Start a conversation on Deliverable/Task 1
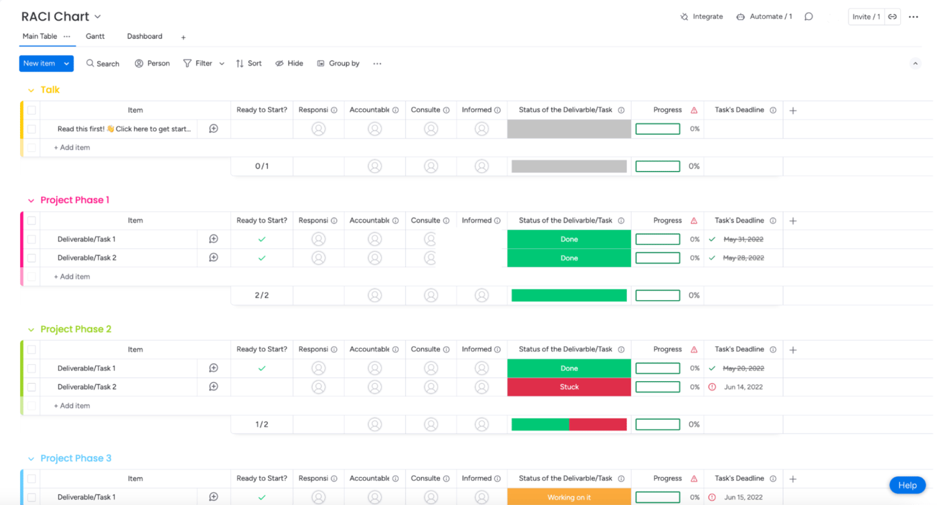This screenshot has width=937, height=505. coord(214,239)
